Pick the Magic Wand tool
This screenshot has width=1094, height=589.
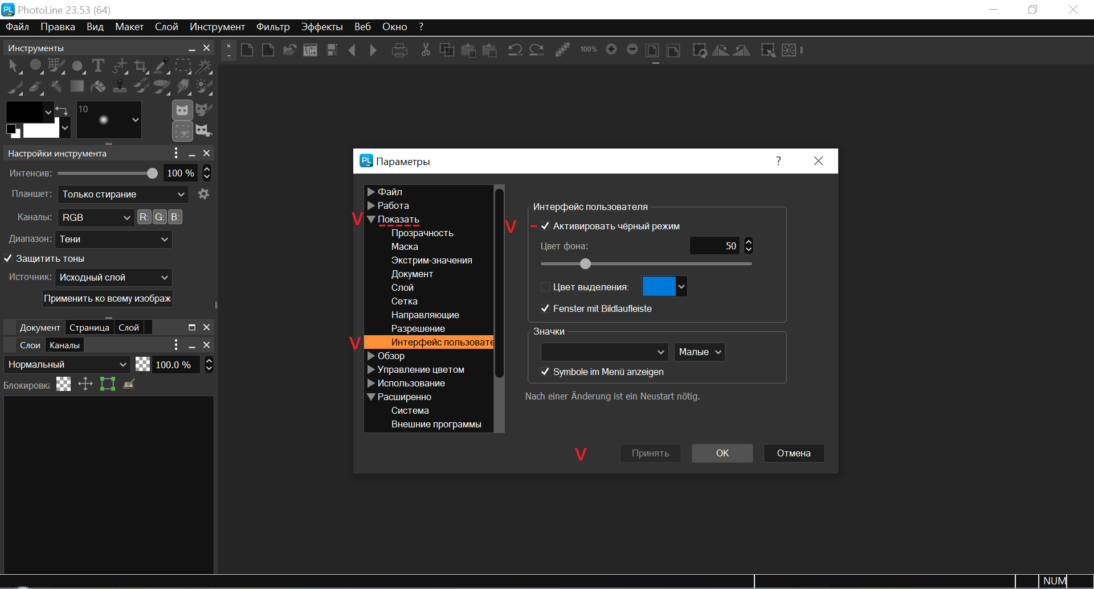(203, 67)
